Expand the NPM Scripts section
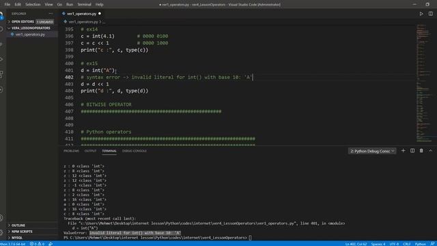This screenshot has width=437, height=246. click(x=32, y=232)
